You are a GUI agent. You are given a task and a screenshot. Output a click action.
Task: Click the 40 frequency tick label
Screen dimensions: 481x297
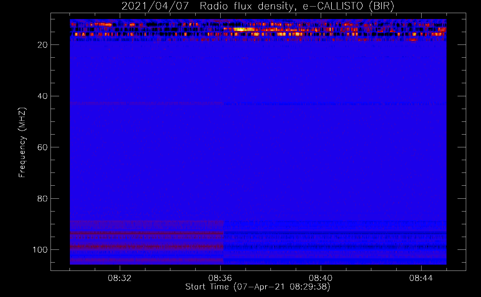point(43,96)
